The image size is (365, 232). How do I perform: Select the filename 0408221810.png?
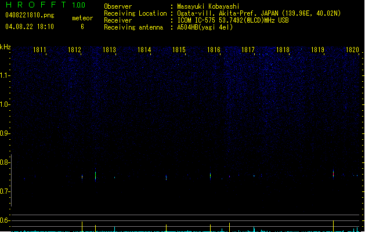click(30, 15)
